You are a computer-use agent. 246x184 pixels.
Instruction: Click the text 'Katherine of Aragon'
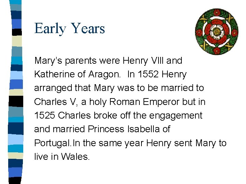click(x=77, y=74)
